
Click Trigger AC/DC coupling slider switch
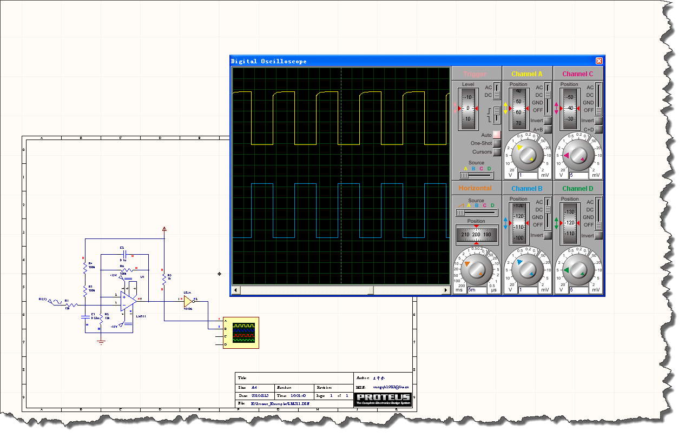(x=497, y=91)
